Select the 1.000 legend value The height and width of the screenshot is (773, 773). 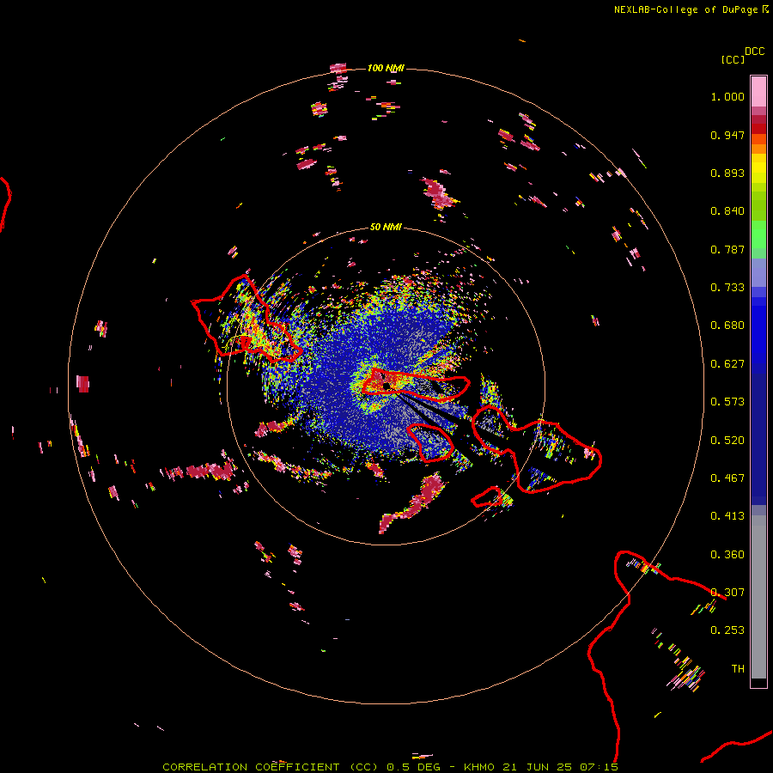[727, 96]
